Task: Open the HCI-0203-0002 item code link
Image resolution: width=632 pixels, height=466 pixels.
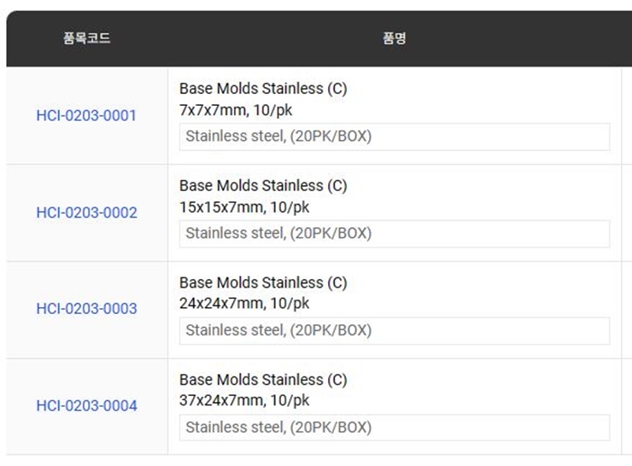Action: coord(86,213)
